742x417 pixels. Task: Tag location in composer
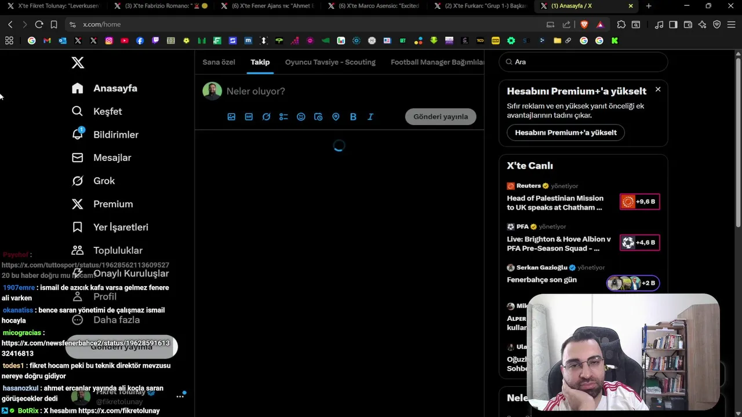336,116
